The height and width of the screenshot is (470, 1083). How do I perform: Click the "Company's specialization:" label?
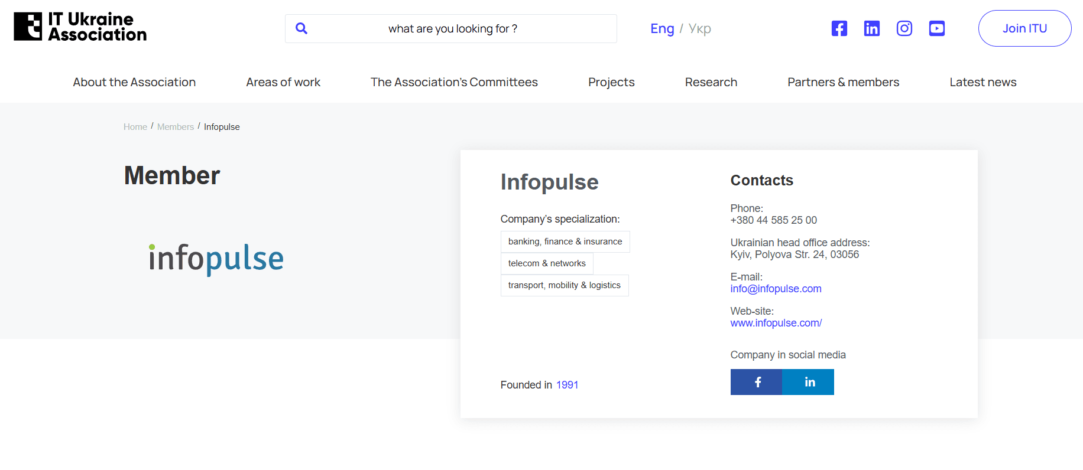(560, 219)
